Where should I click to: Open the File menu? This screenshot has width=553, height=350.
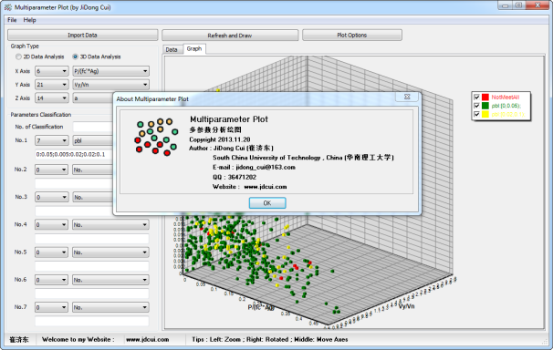point(12,20)
